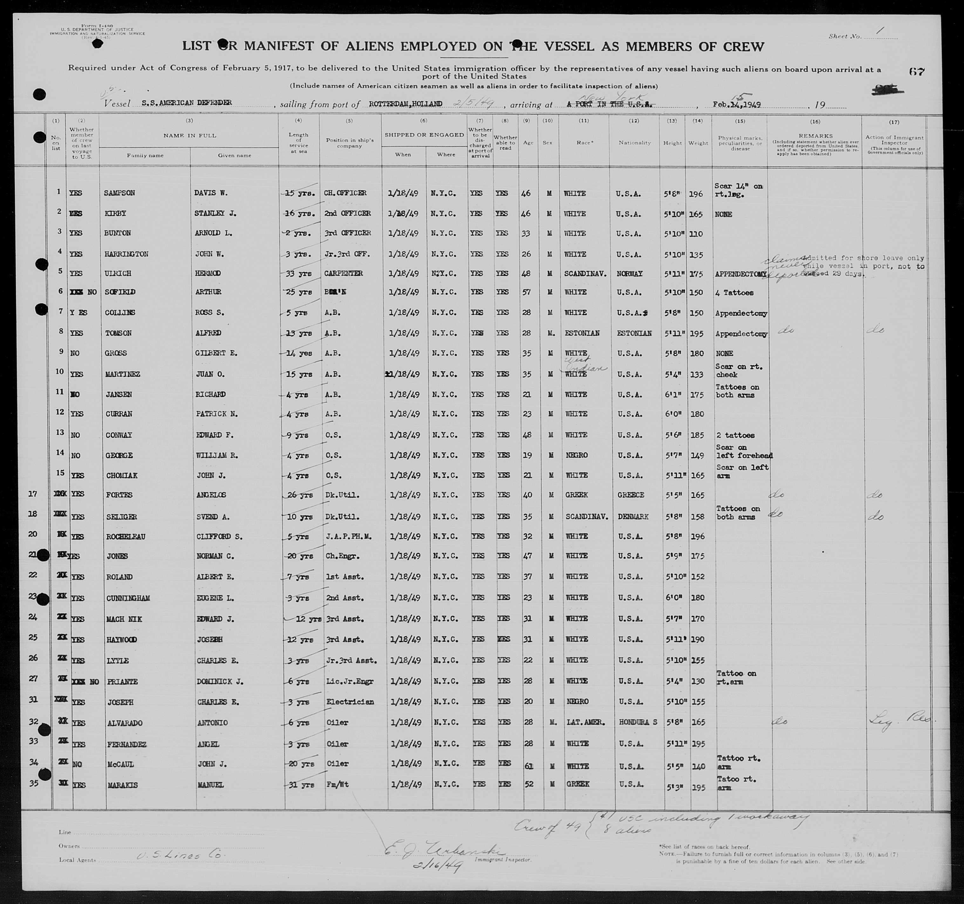Click the family name SELIGER
Screen dimensions: 964x904
pyautogui.click(x=122, y=517)
